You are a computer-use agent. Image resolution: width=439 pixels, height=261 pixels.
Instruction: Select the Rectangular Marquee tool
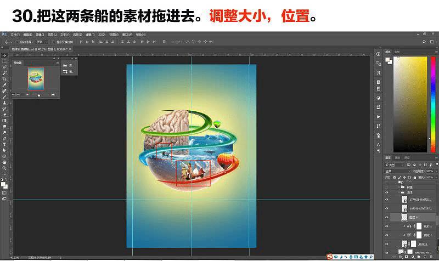pos(4,61)
